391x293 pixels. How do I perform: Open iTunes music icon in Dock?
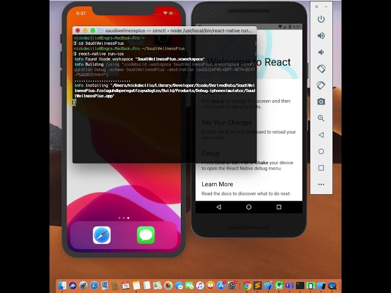[200, 286]
